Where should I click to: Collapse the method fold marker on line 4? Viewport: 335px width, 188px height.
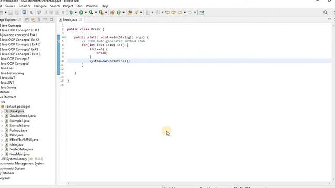[65, 37]
